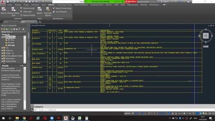Expand the NFPADEMO project node

click(x=2, y=58)
